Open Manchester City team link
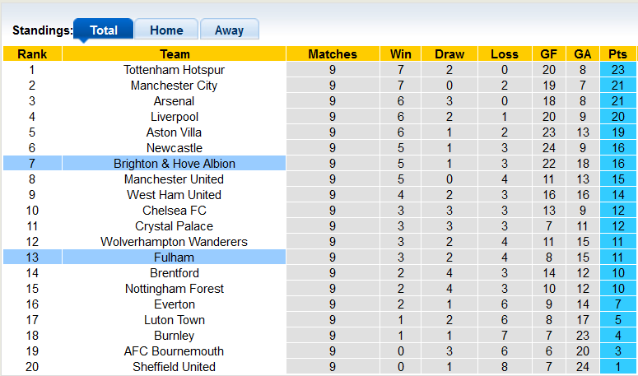The width and height of the screenshot is (638, 376). 174,86
